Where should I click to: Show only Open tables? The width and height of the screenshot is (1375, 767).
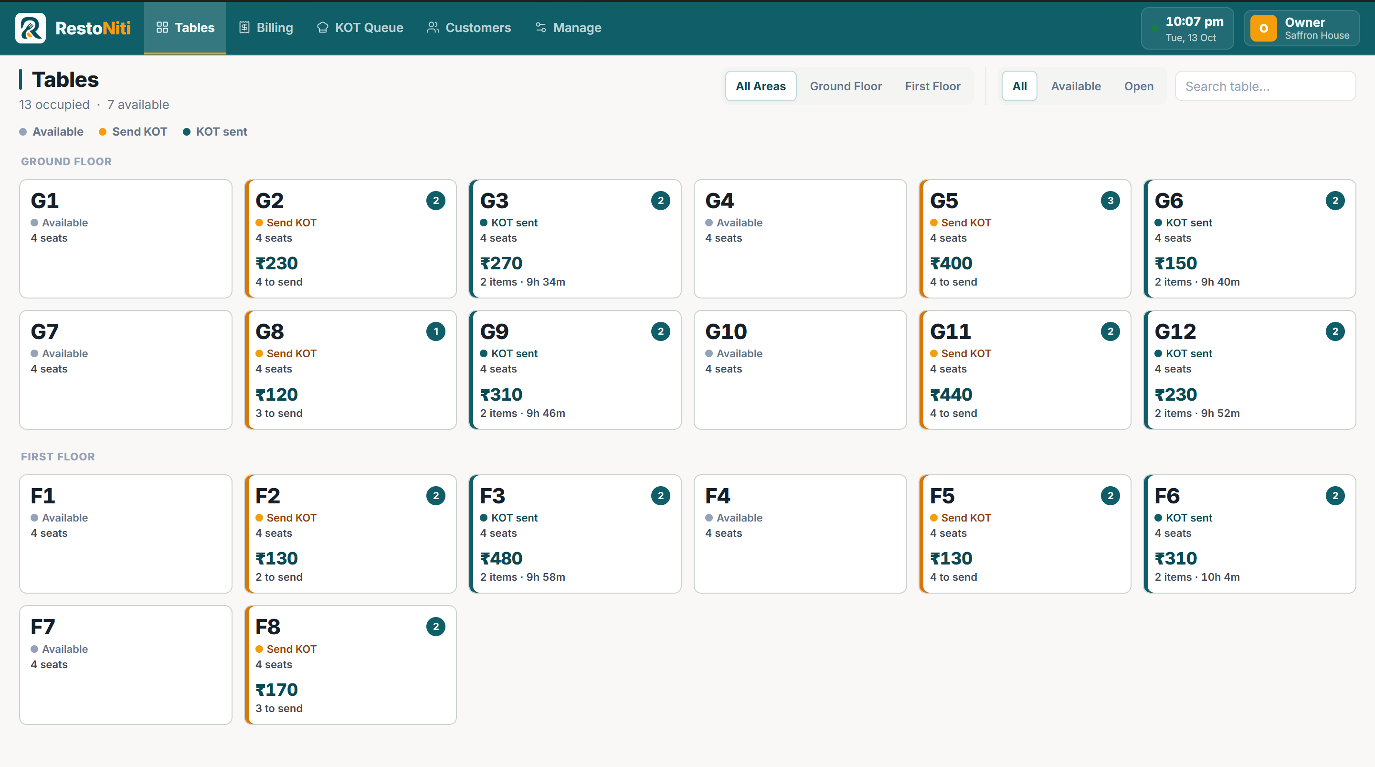point(1139,86)
